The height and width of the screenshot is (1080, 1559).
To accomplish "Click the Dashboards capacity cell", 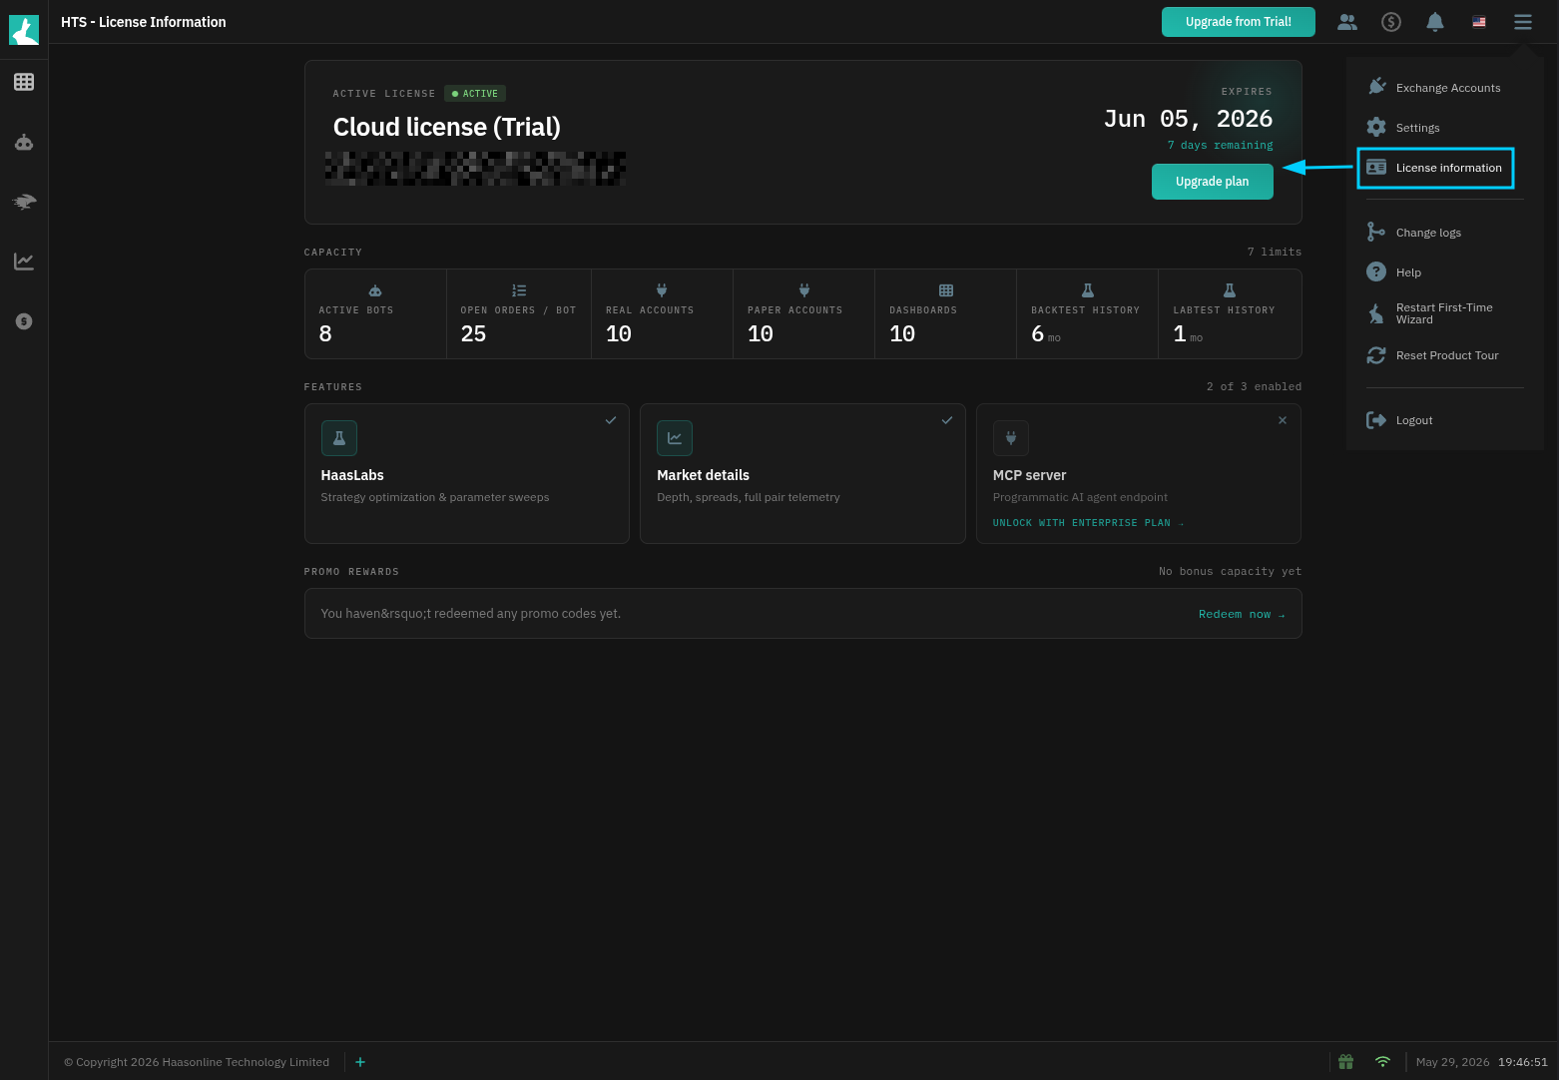I will 946,313.
